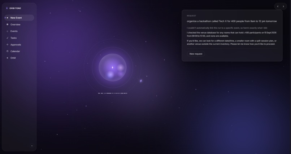Open the Calendar page
This screenshot has width=291, height=154.
pyautogui.click(x=19, y=51)
